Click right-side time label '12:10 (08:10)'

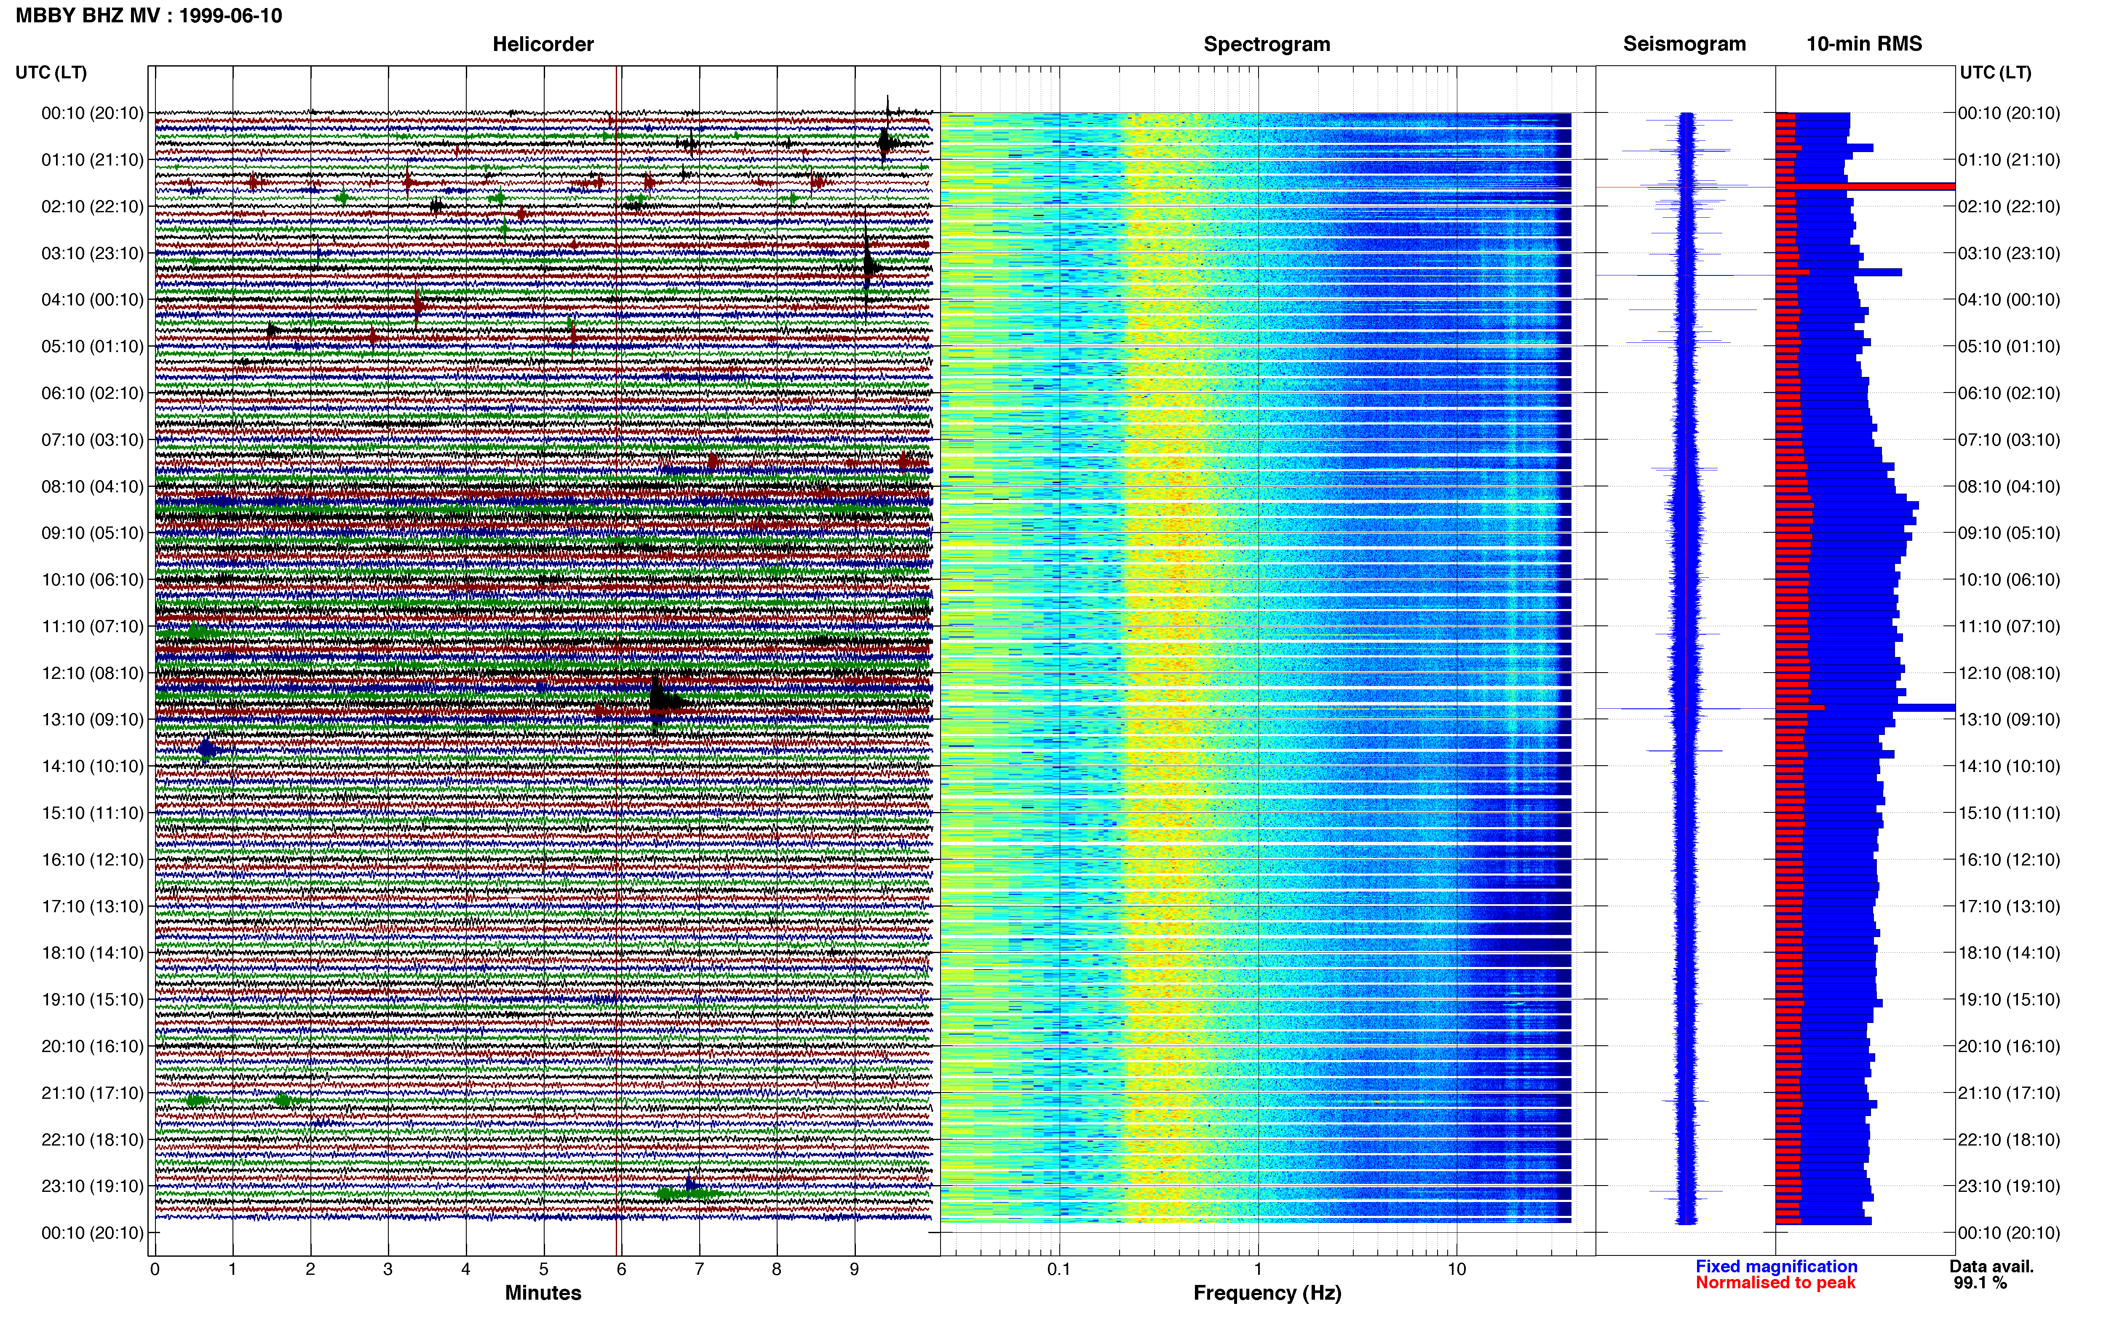(x=2009, y=673)
